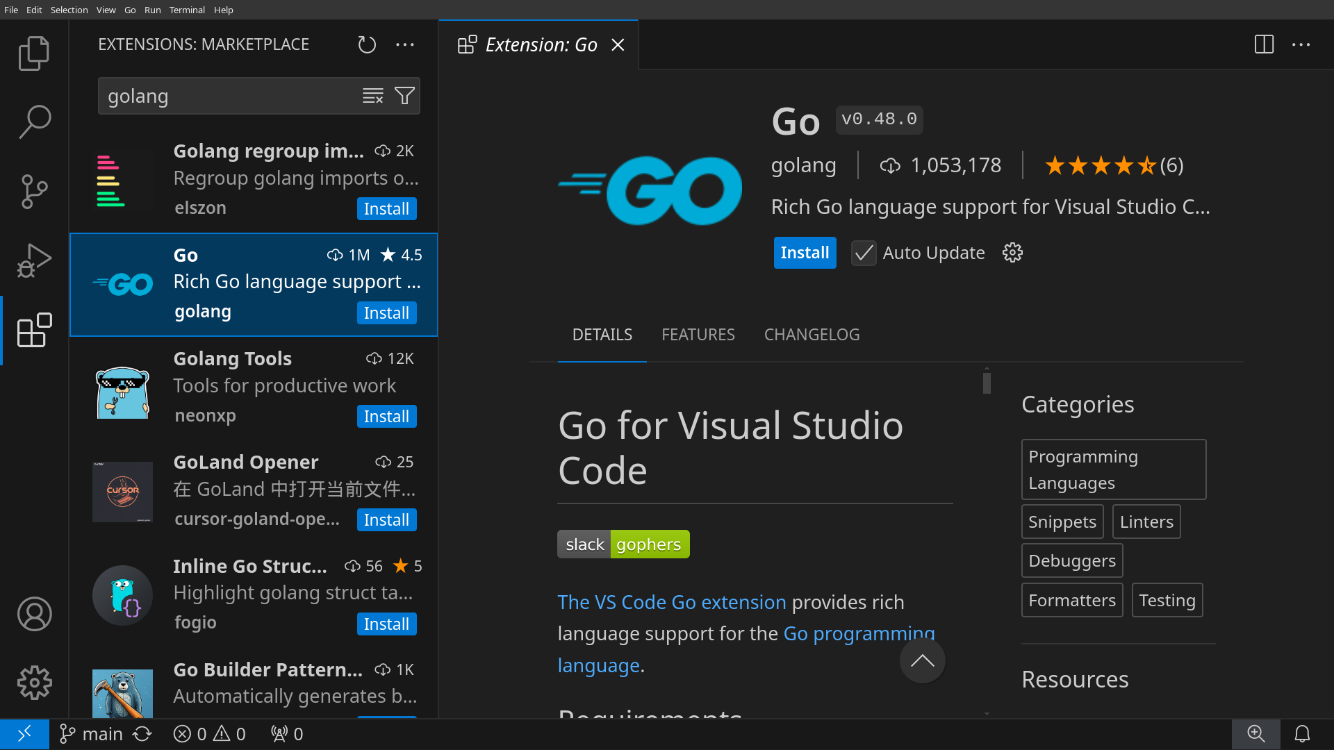Open the Go extension settings gear
The width and height of the screenshot is (1334, 750).
1012,253
